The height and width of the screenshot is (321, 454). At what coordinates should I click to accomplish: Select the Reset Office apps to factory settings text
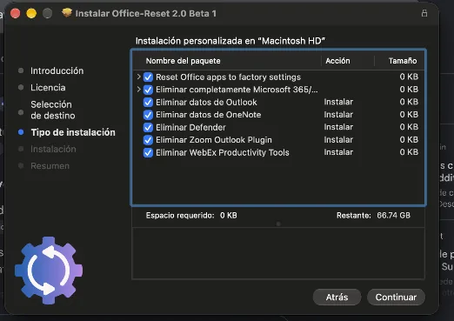228,77
